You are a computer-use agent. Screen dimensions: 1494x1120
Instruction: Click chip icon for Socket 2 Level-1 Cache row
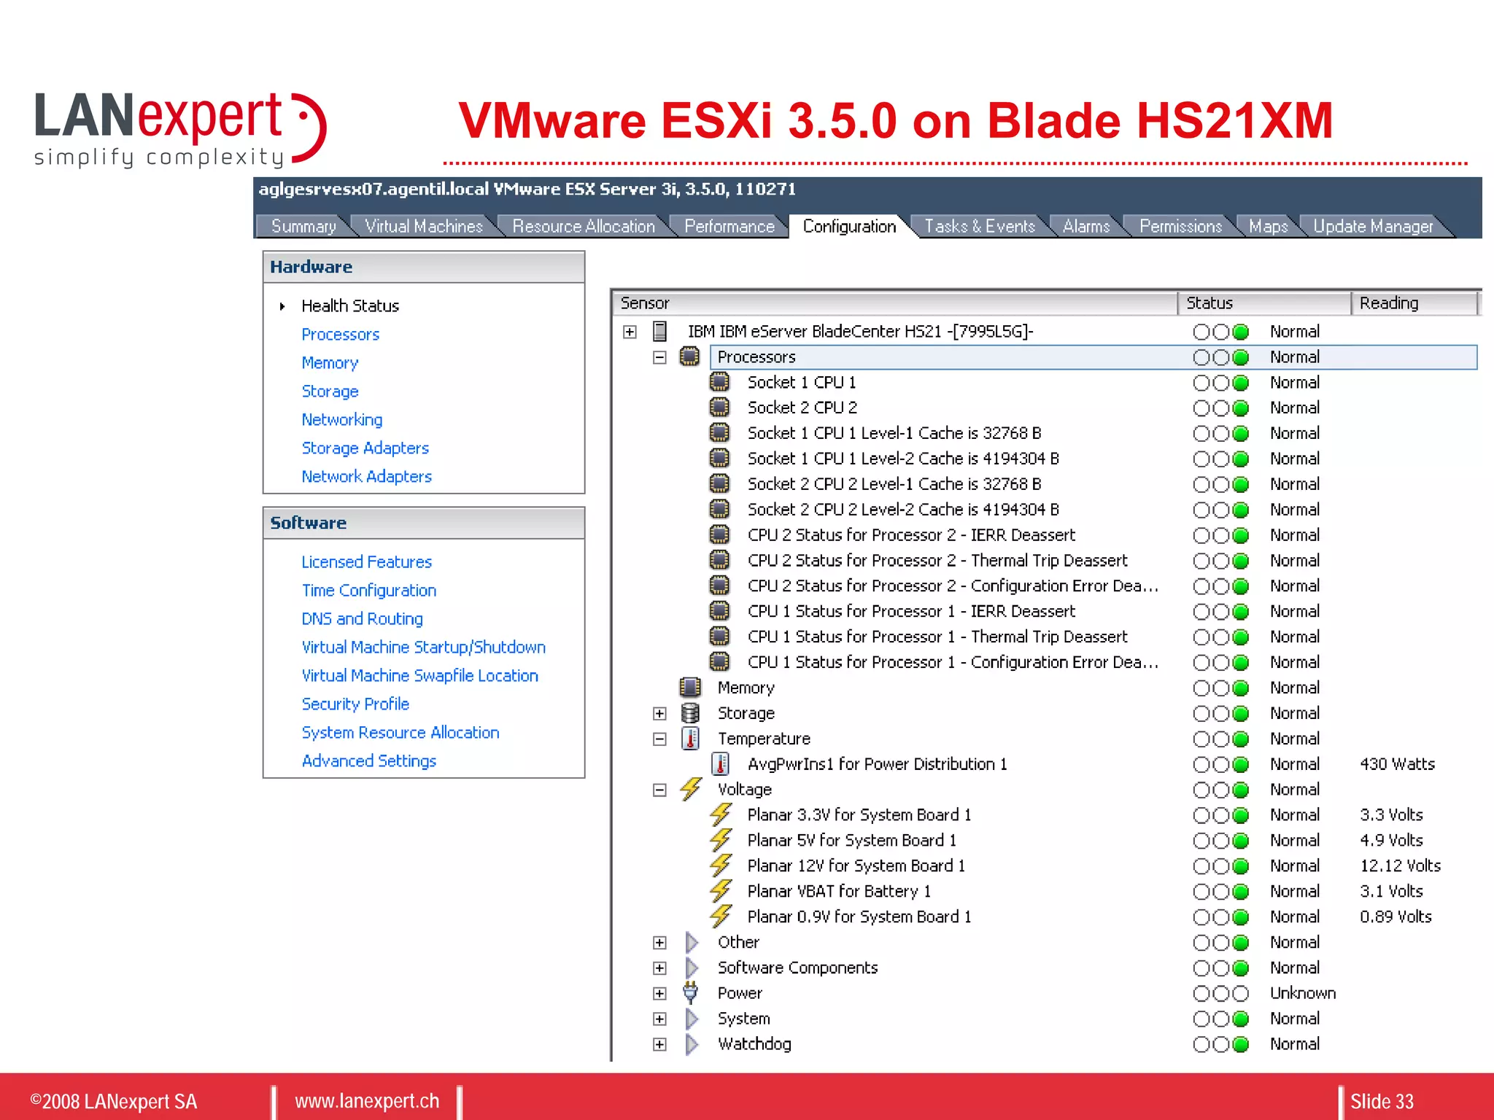tap(719, 484)
